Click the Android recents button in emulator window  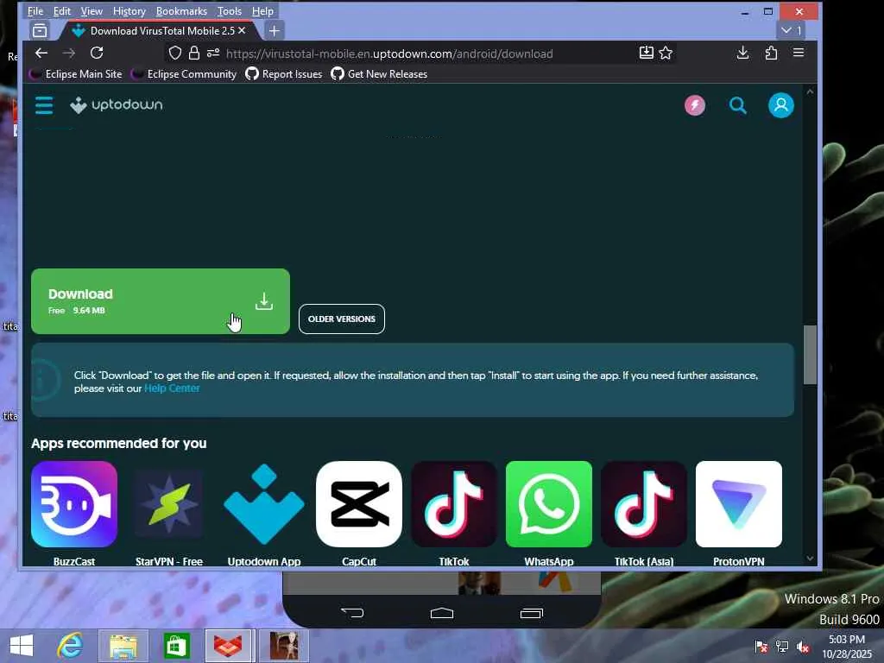pyautogui.click(x=531, y=613)
